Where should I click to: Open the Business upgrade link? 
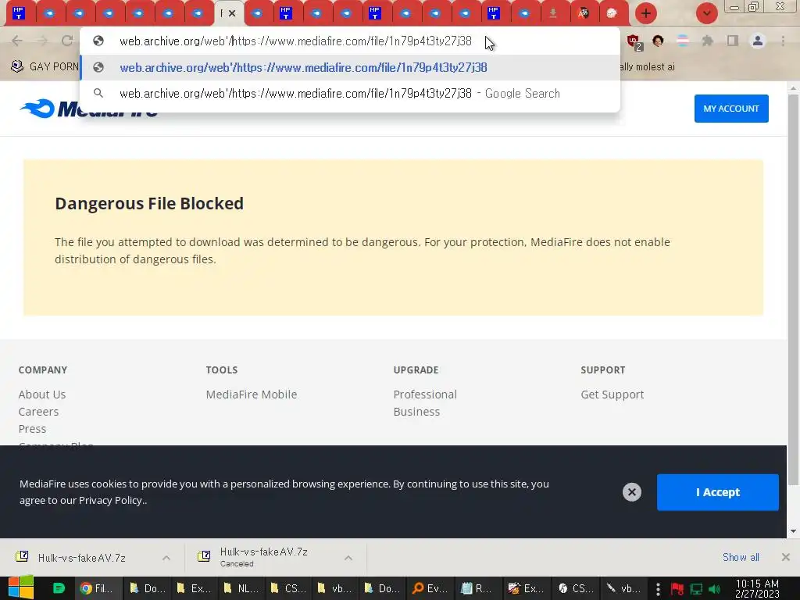coord(416,412)
